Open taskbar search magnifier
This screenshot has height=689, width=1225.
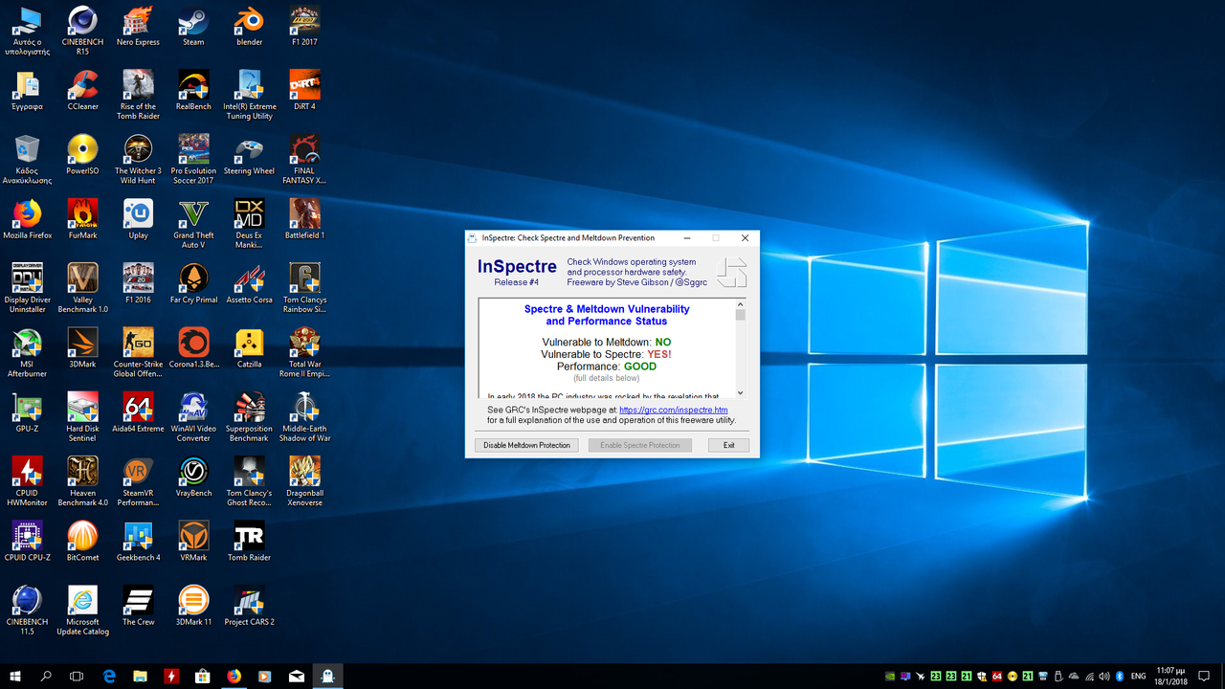tap(46, 676)
